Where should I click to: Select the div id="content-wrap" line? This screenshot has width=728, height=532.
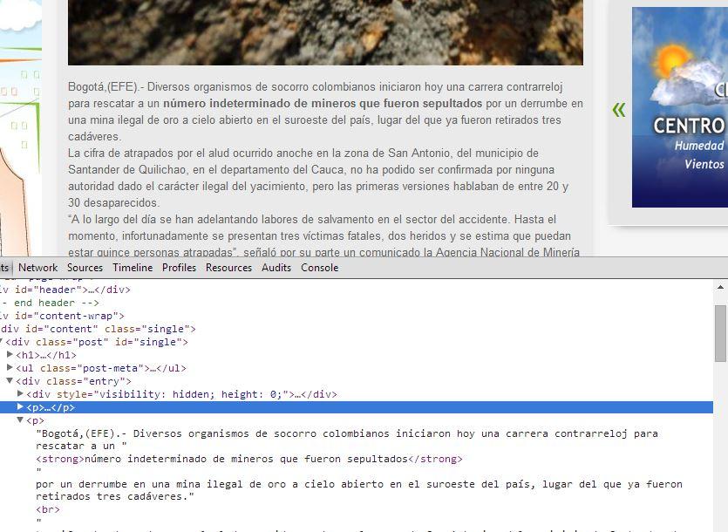tap(62, 316)
